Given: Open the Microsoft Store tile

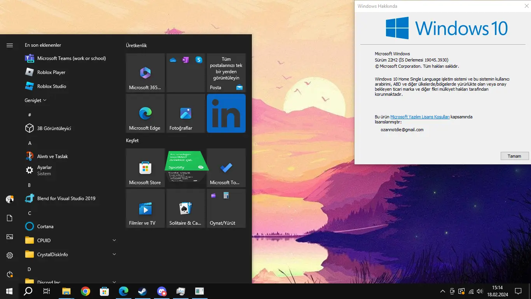Looking at the screenshot, I should coord(145,168).
